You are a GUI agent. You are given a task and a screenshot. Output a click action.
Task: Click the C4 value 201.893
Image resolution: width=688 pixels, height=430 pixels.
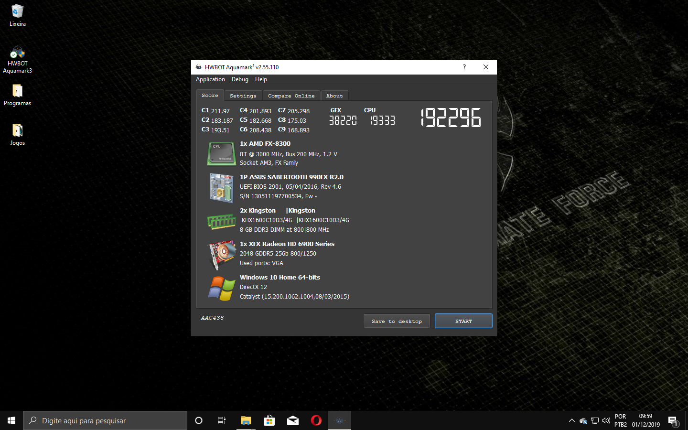260,111
